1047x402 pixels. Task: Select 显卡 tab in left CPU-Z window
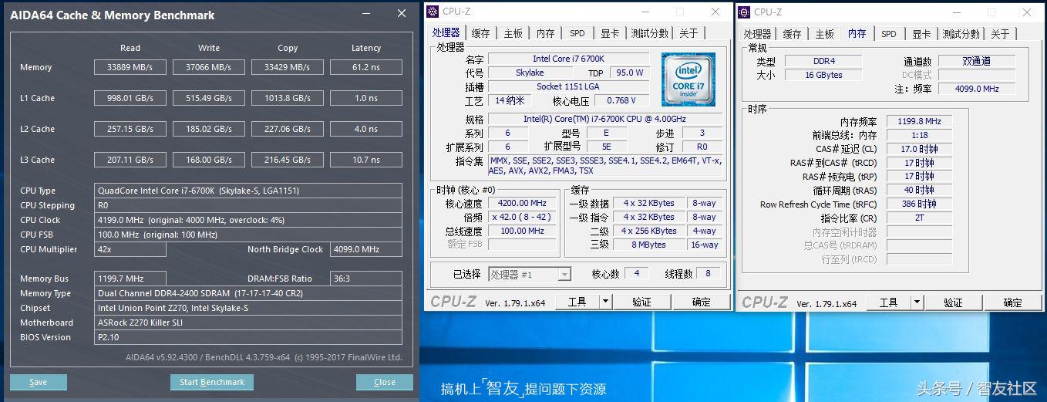610,33
